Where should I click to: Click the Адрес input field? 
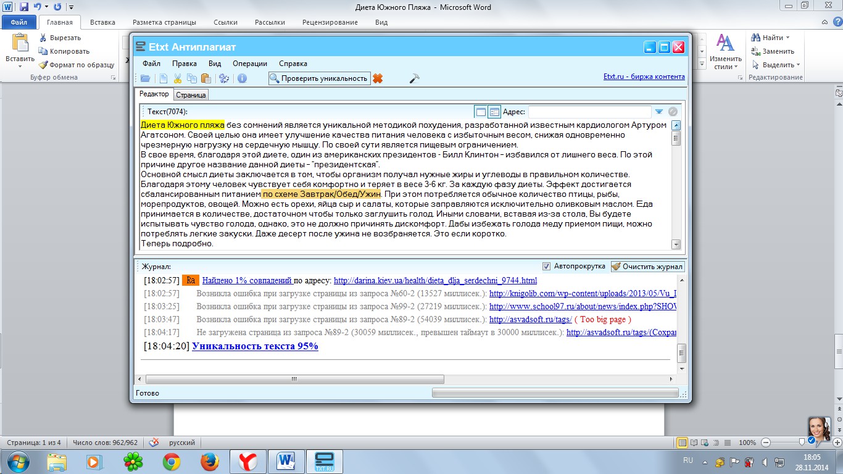(589, 112)
